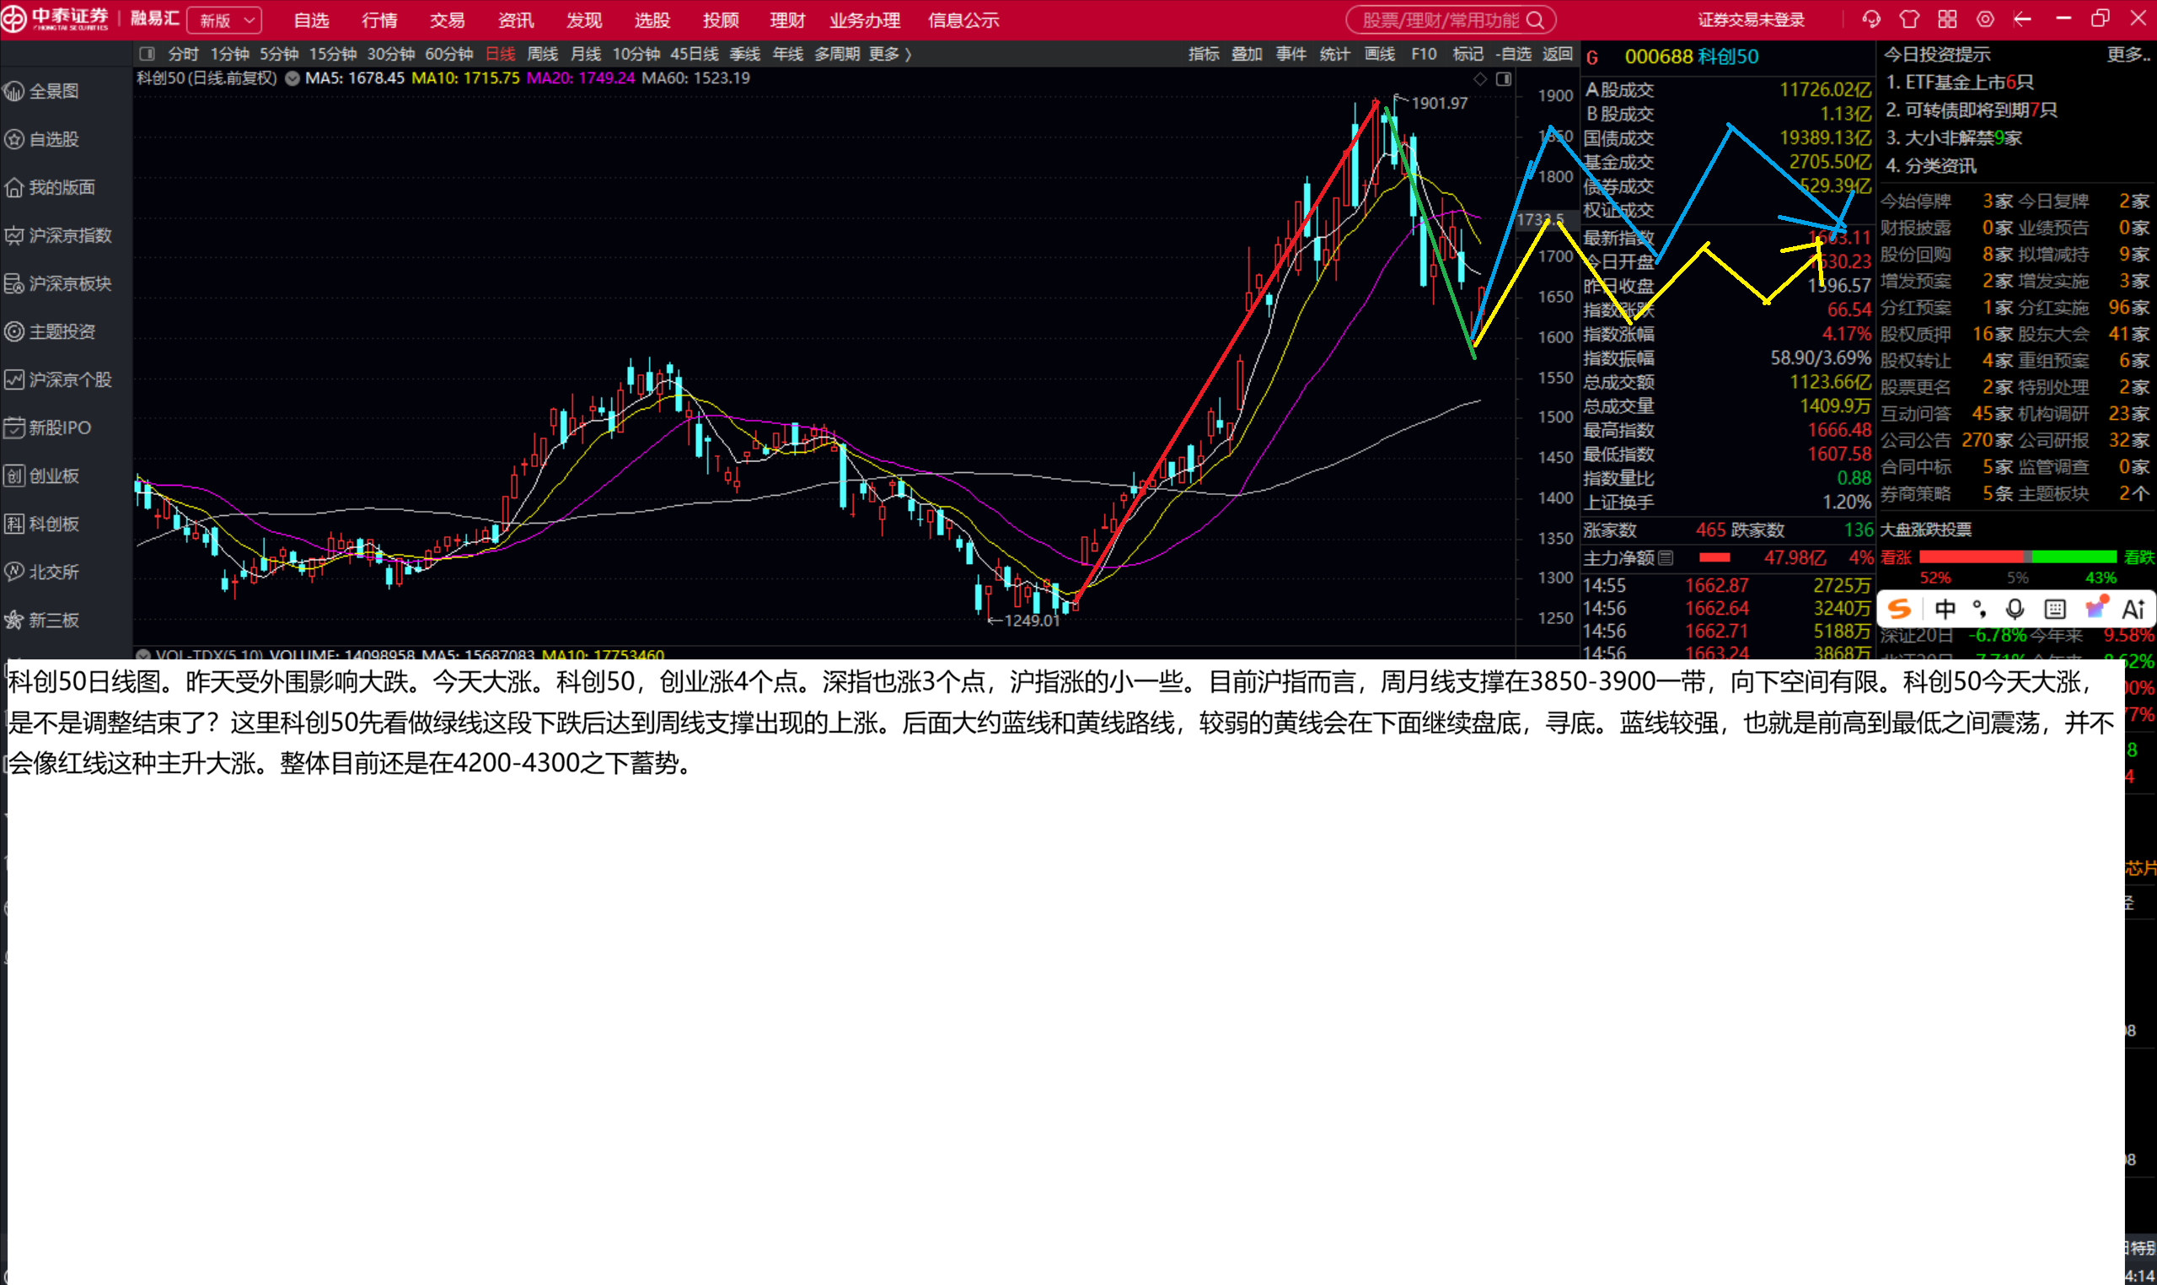Click the diamond icon at chart top-right
This screenshot has width=2157, height=1285.
tap(1480, 79)
